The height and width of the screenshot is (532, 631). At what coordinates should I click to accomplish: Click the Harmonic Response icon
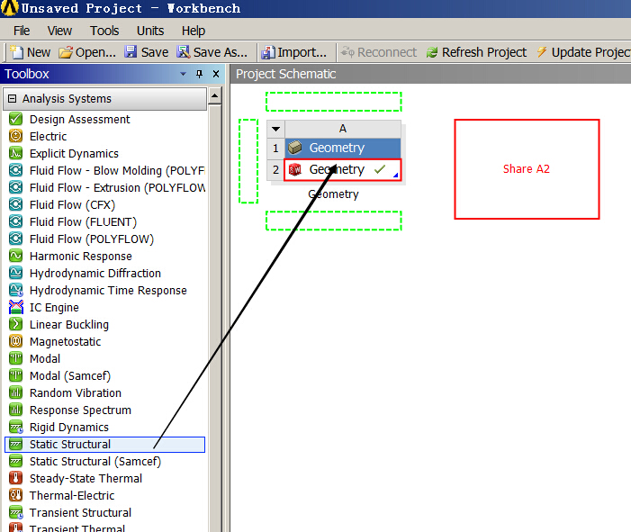tap(15, 256)
